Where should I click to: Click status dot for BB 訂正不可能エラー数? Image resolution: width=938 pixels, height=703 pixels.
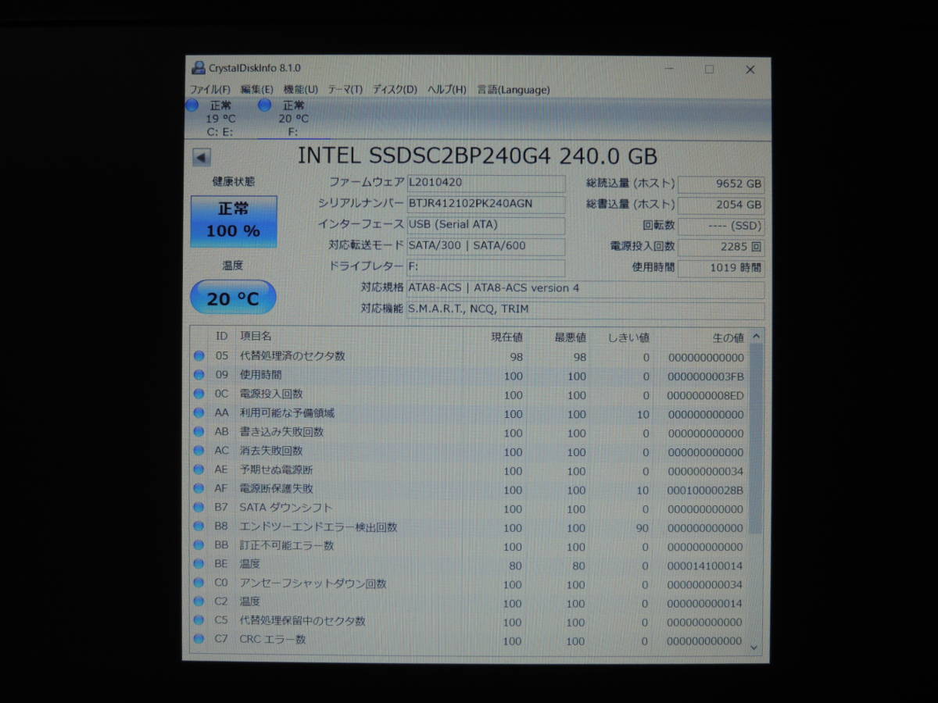pyautogui.click(x=199, y=546)
